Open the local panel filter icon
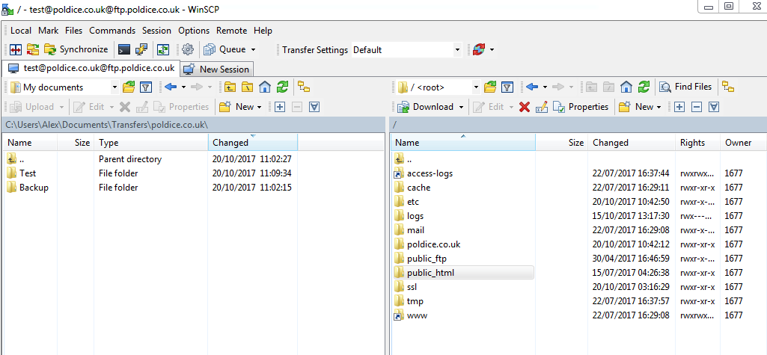The width and height of the screenshot is (767, 355). [x=146, y=87]
